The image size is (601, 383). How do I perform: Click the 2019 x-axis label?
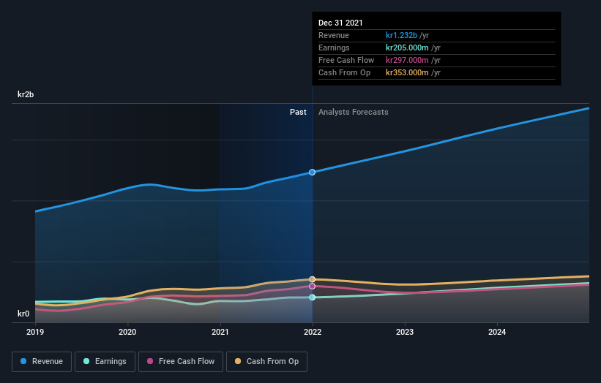tap(35, 332)
